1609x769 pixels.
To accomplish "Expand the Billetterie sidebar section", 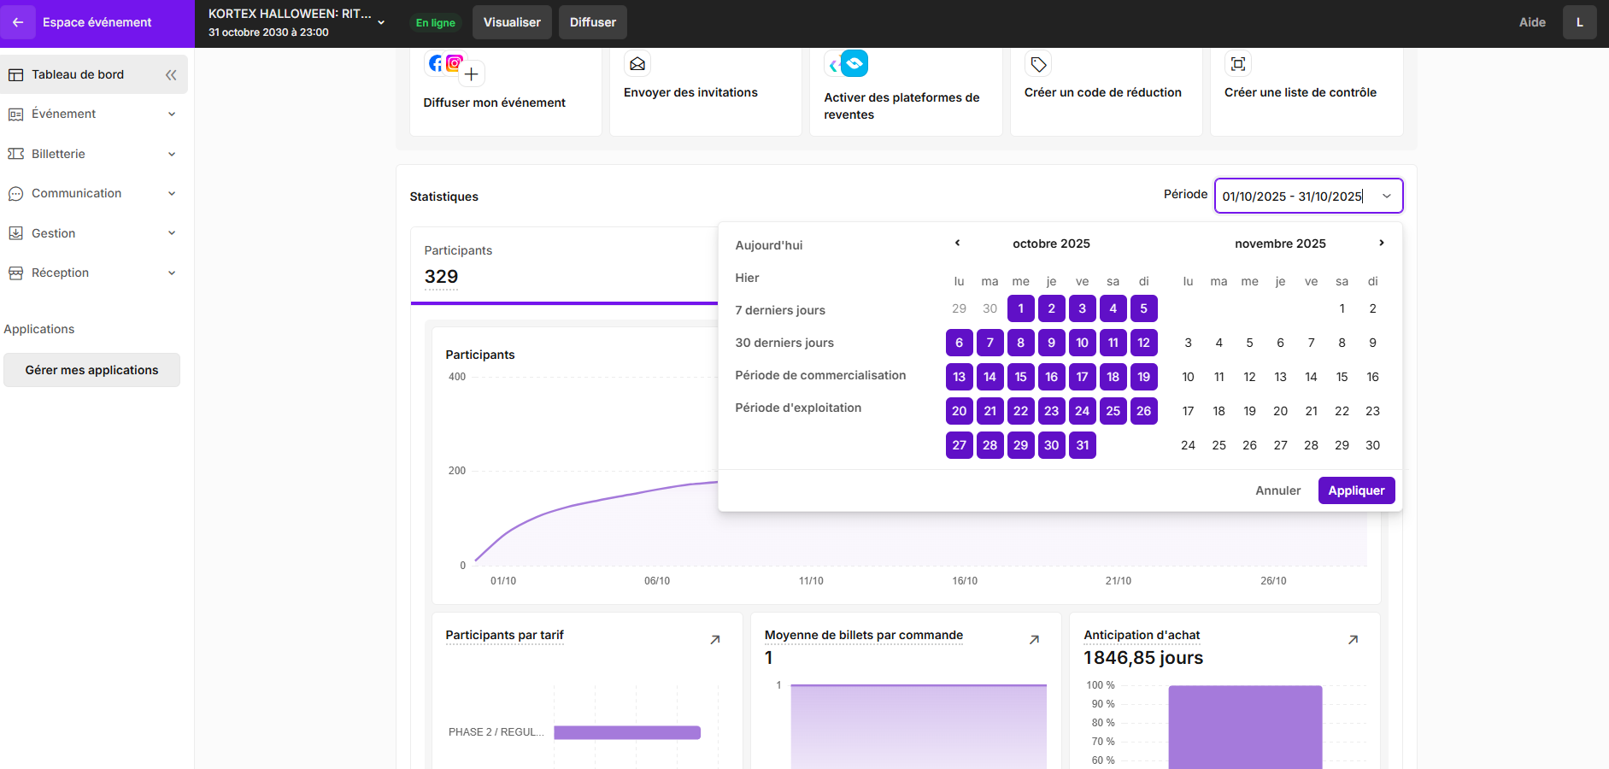I will point(94,154).
